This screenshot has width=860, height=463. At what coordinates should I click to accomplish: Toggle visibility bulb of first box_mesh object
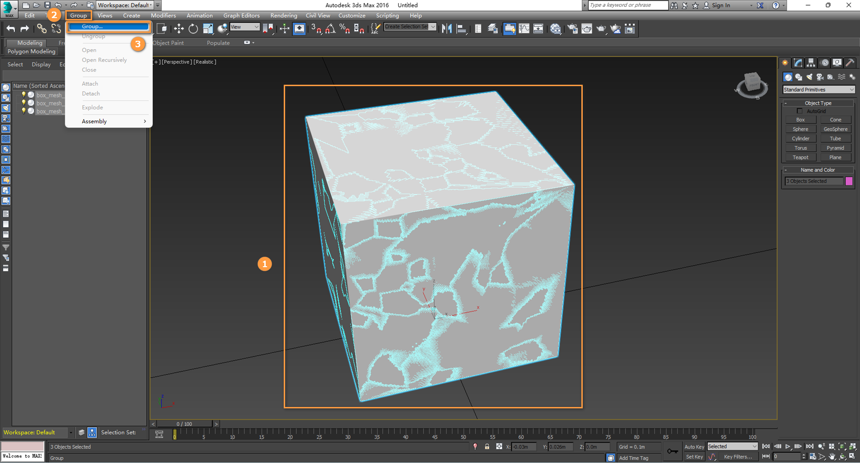(x=24, y=95)
